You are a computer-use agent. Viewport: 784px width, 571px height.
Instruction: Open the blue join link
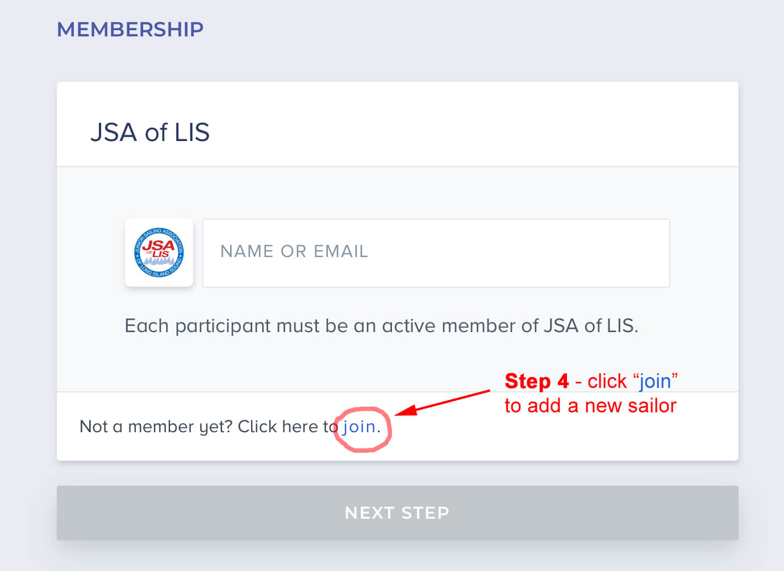pos(359,427)
